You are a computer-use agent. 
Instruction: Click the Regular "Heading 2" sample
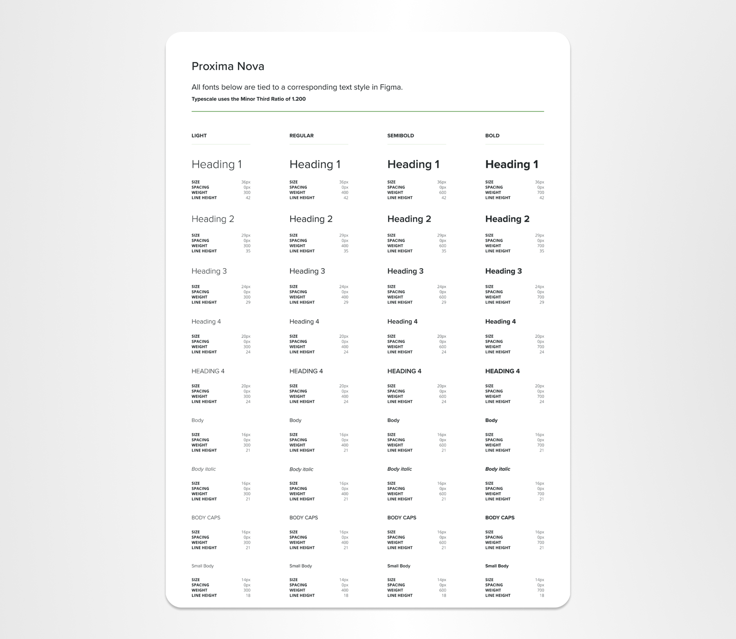point(311,219)
